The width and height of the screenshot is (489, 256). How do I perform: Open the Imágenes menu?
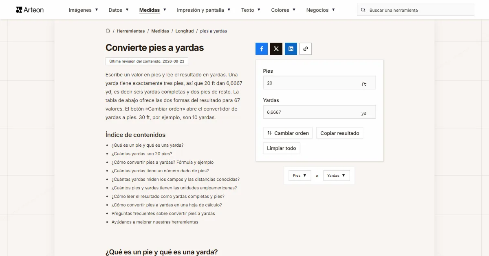tap(83, 10)
